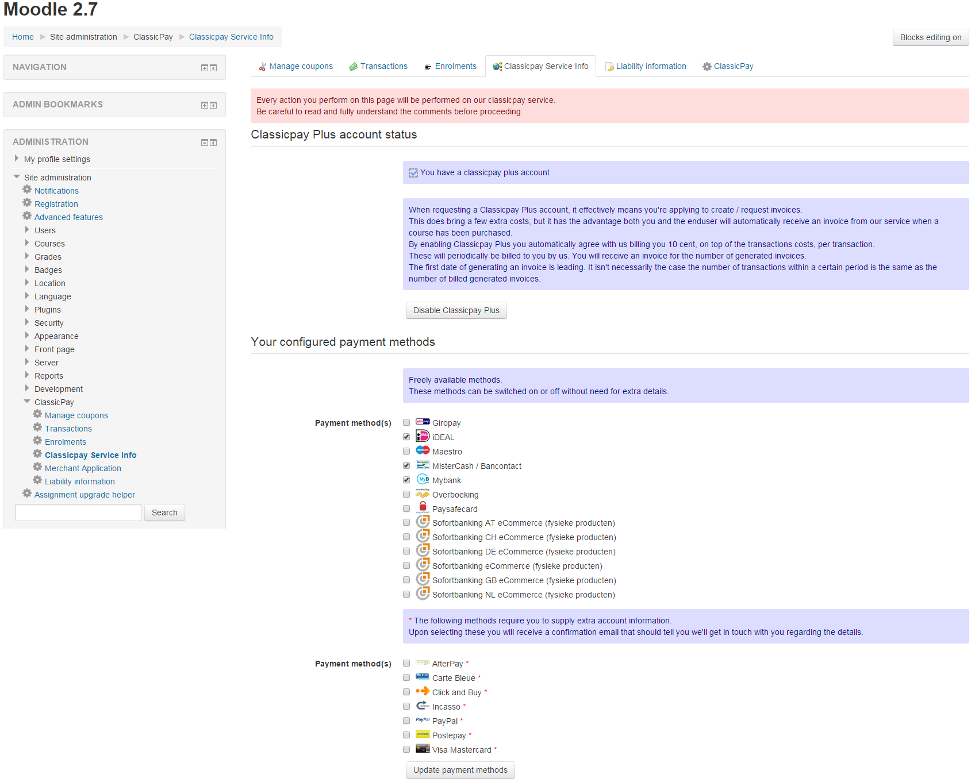Screen dimensions: 975x782
Task: Click the Giropay logo icon
Action: click(423, 422)
